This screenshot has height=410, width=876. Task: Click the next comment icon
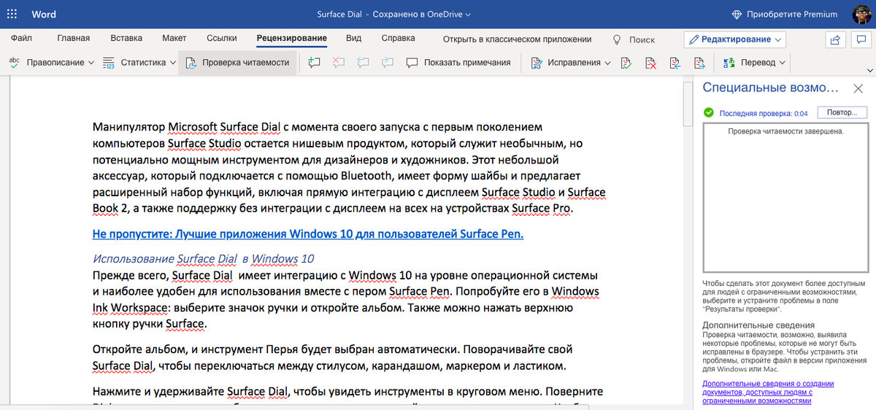point(387,63)
